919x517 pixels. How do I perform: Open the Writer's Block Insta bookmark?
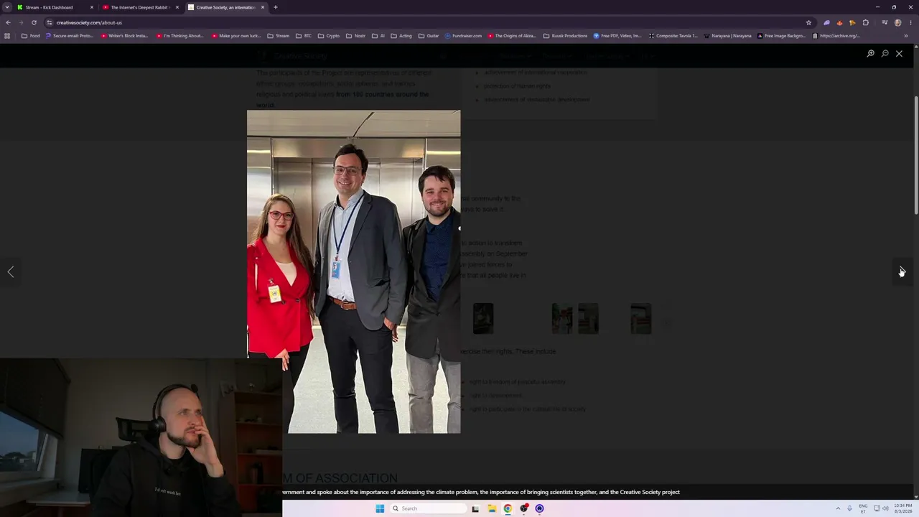pyautogui.click(x=125, y=36)
